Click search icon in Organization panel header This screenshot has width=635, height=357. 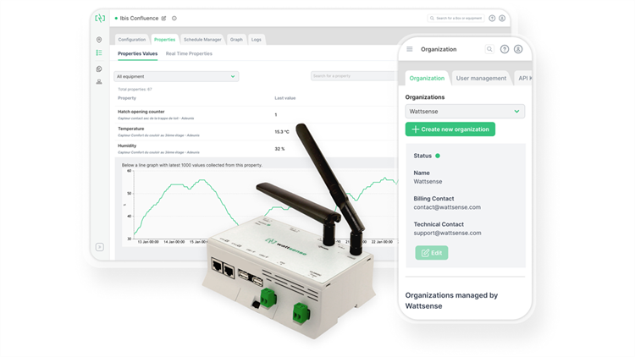(489, 49)
